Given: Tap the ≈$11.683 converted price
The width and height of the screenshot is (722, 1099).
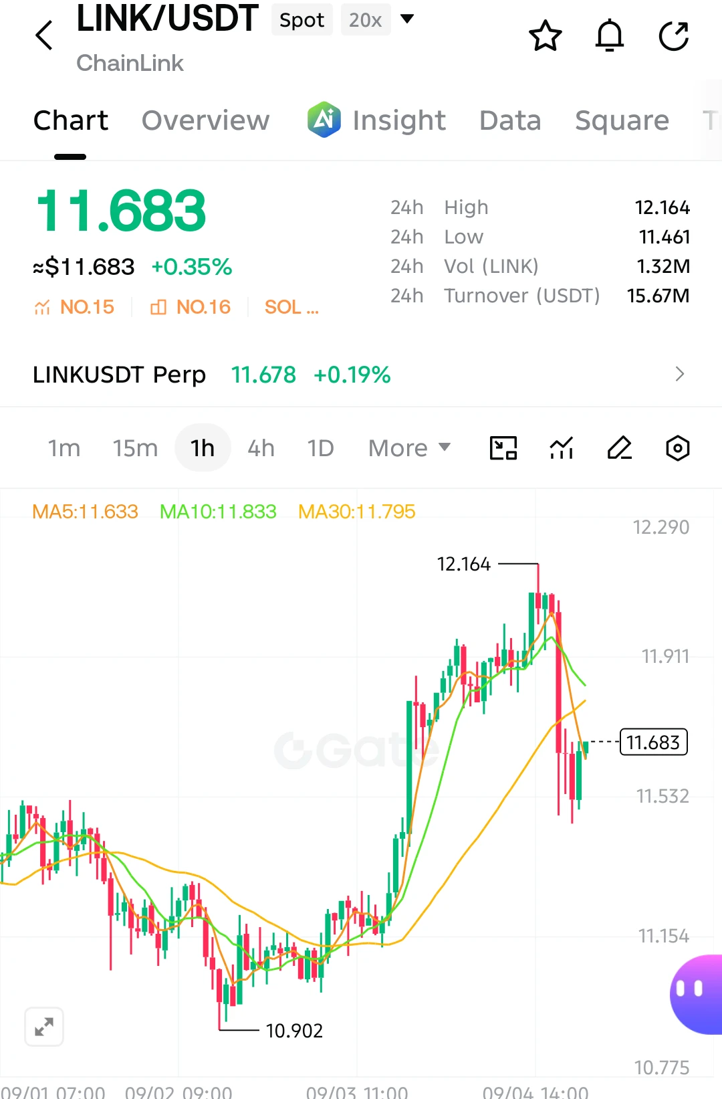Looking at the screenshot, I should [84, 267].
